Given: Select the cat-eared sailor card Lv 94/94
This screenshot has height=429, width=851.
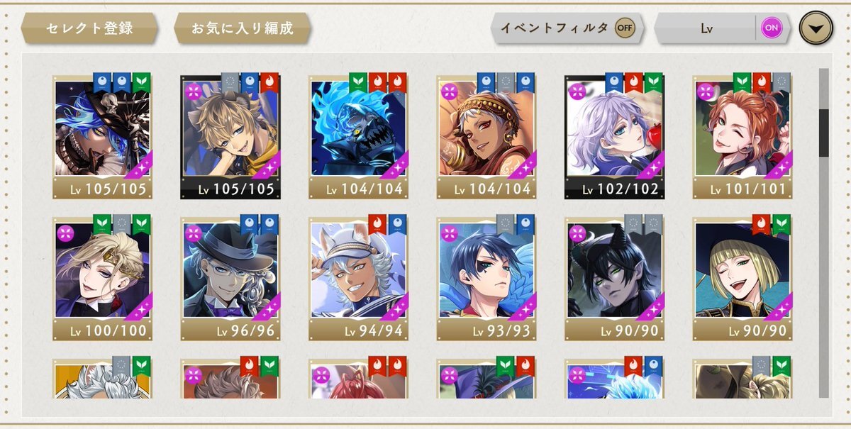Looking at the screenshot, I should pyautogui.click(x=359, y=279).
